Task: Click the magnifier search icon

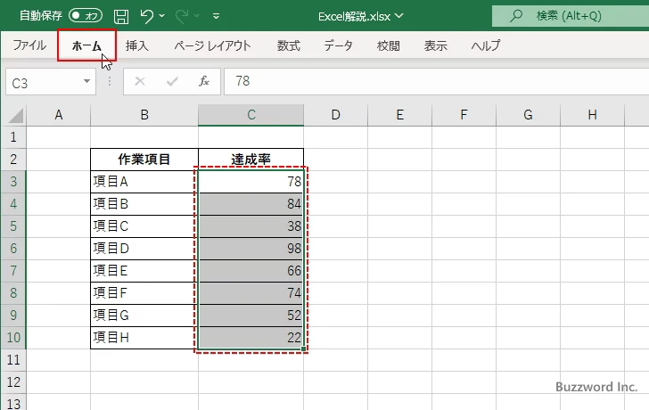Action: click(516, 16)
